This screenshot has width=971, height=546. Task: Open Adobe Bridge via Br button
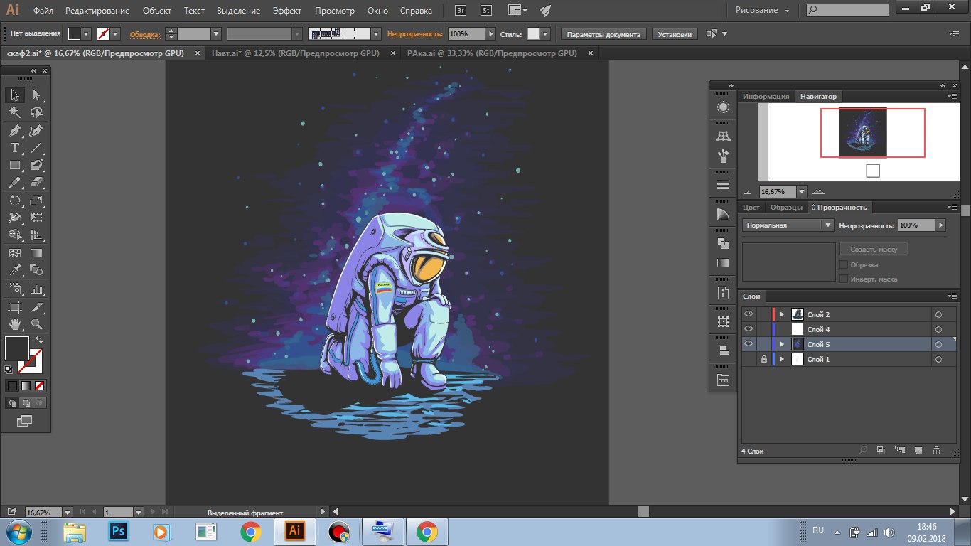click(x=461, y=11)
